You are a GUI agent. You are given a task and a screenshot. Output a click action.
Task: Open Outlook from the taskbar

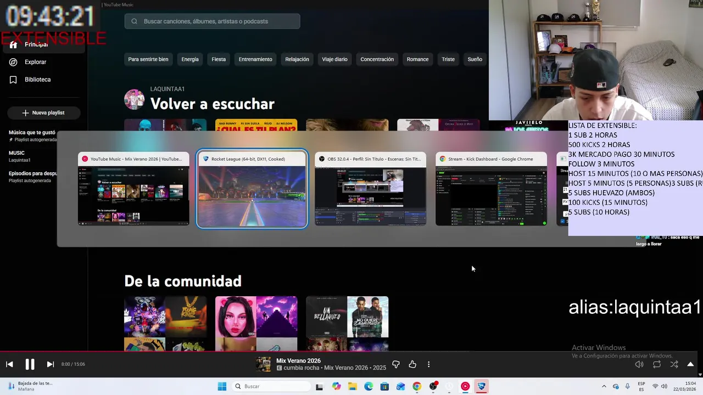click(400, 386)
